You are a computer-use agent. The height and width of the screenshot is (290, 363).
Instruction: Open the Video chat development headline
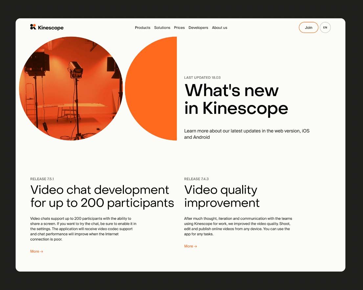(x=102, y=196)
